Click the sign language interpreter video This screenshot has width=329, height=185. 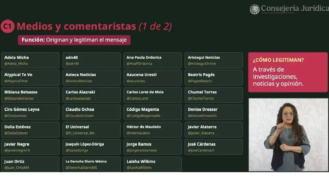tap(289, 135)
